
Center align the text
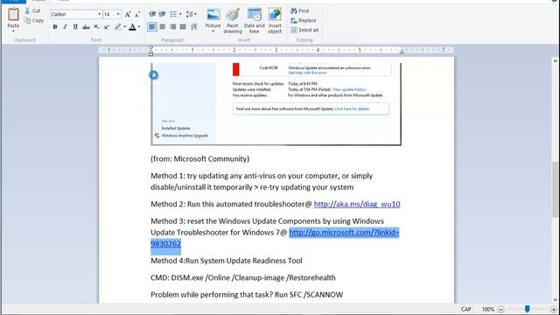click(x=163, y=27)
